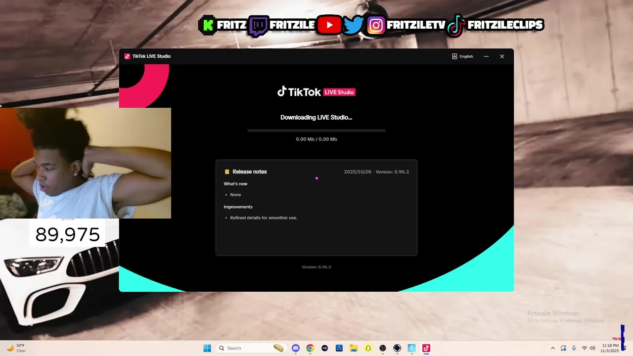Click the Twitter bird logo in banner
The width and height of the screenshot is (633, 356).
[354, 25]
